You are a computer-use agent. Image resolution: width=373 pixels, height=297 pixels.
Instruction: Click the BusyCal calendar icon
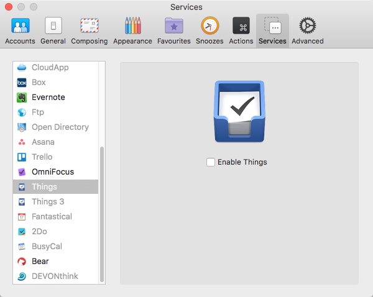coord(22,247)
